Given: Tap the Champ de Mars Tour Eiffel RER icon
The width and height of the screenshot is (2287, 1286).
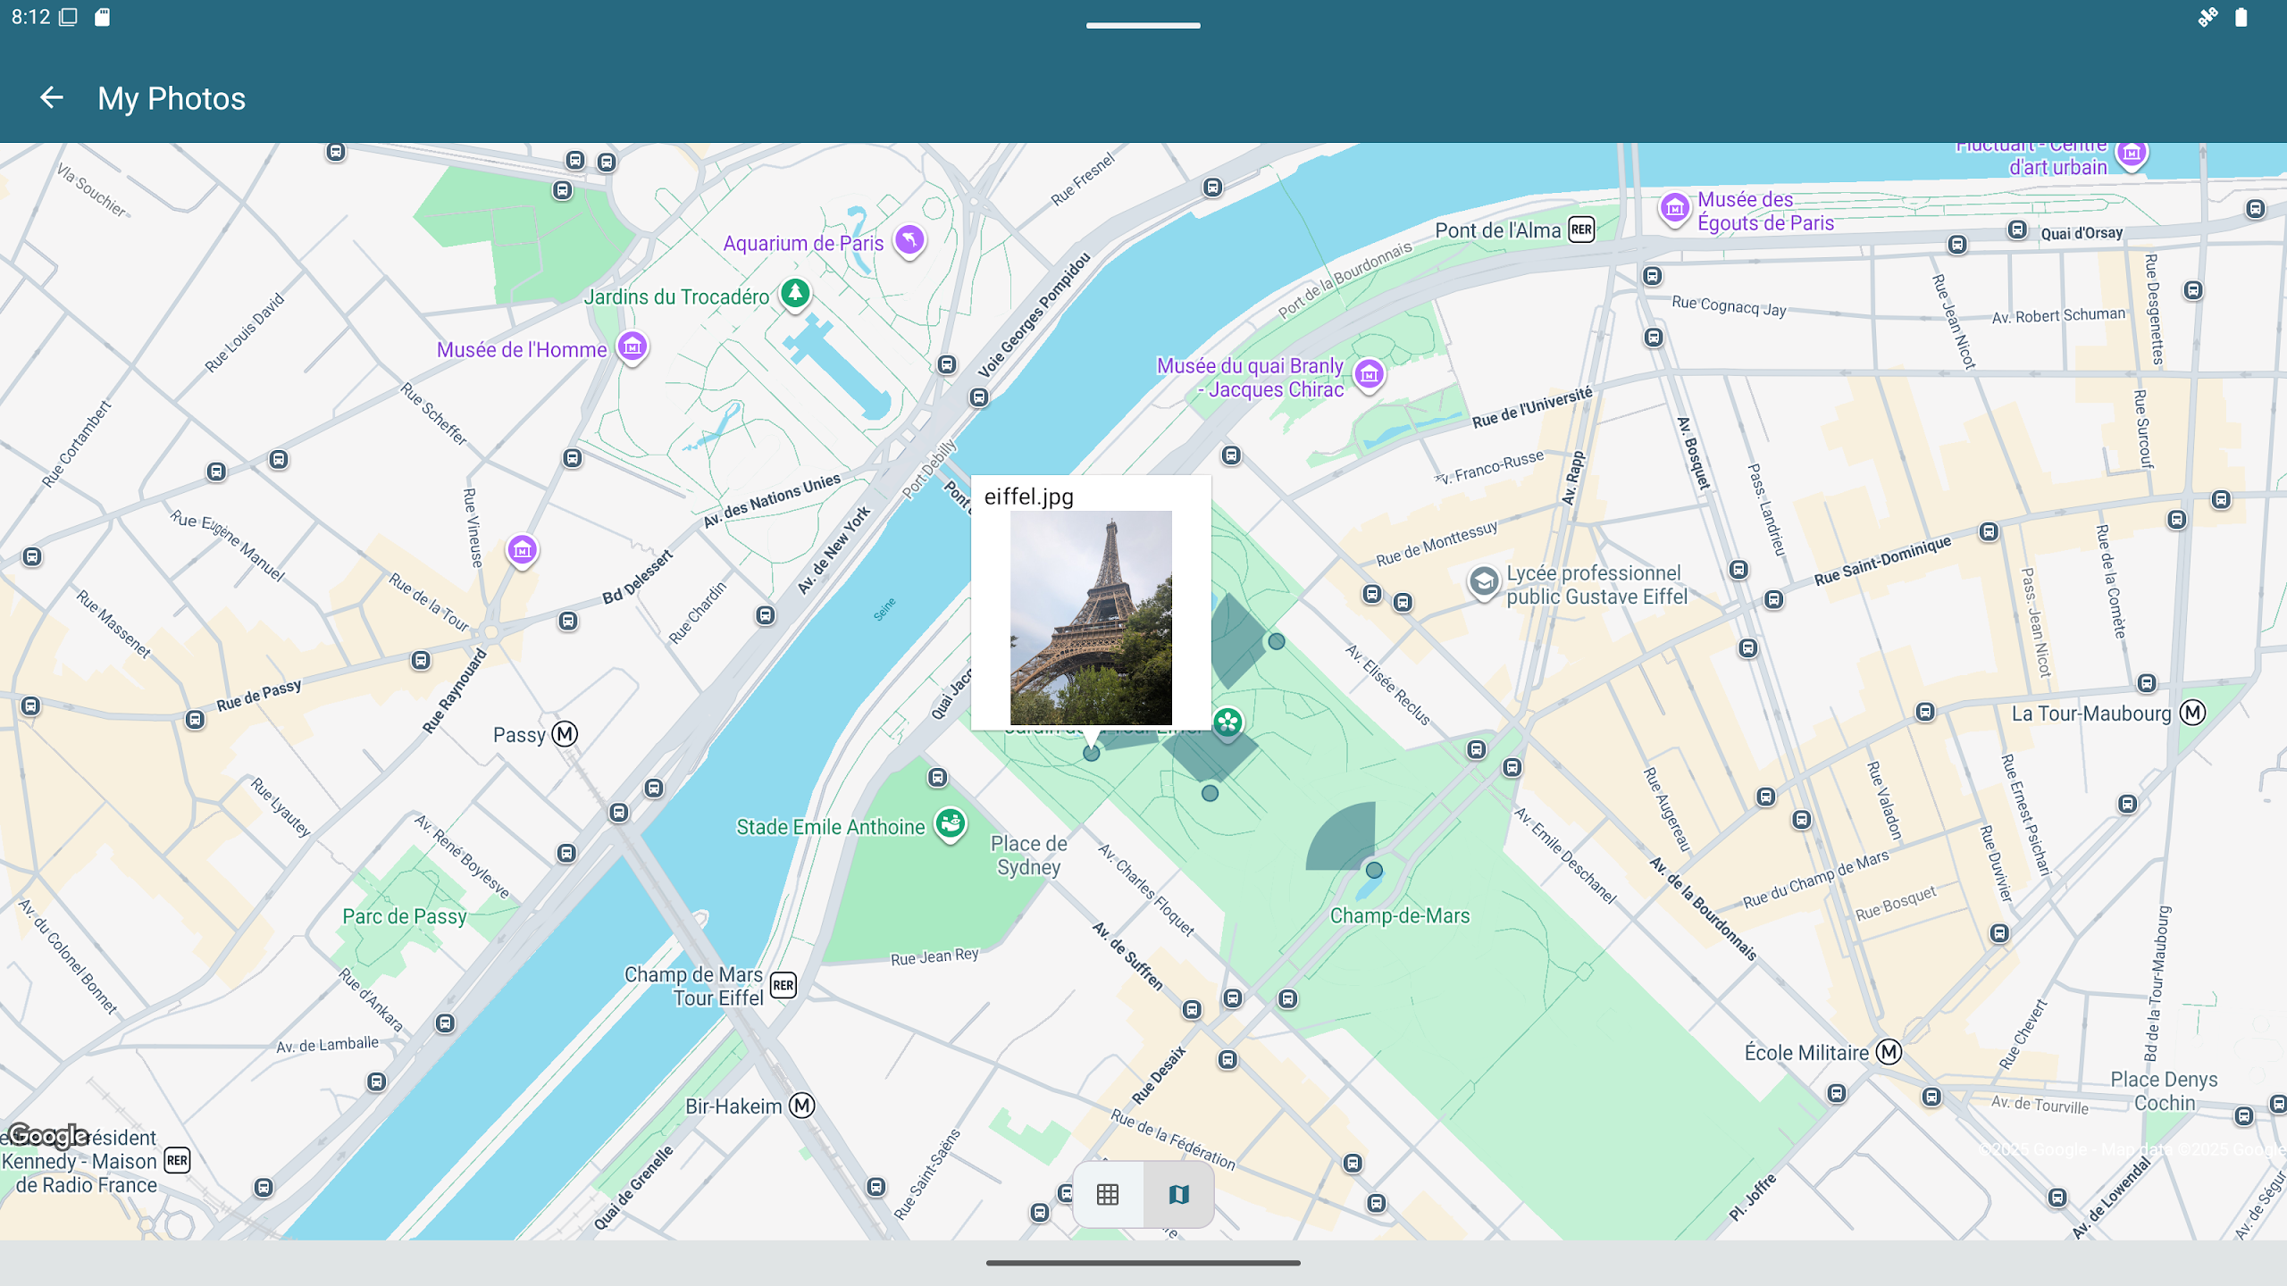Looking at the screenshot, I should tap(783, 985).
